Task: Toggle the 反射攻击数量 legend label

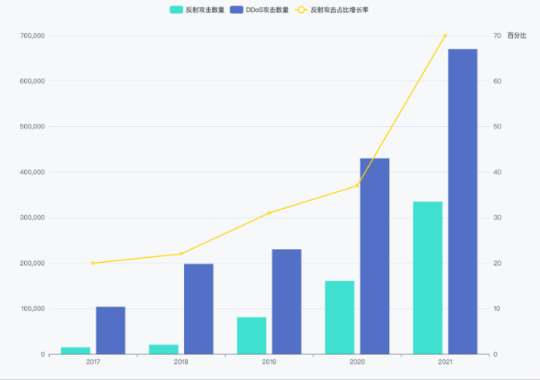Action: point(202,10)
